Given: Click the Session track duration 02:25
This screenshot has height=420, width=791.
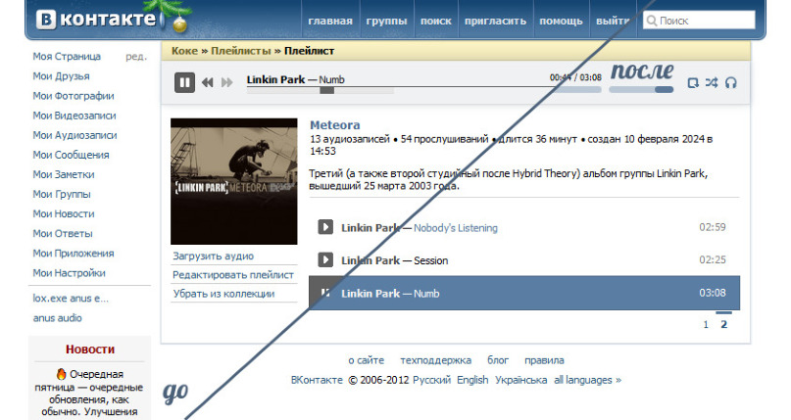Looking at the screenshot, I should (713, 259).
